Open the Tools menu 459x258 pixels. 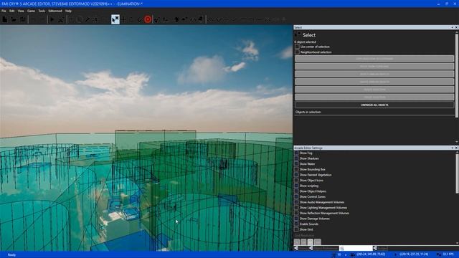click(x=42, y=11)
